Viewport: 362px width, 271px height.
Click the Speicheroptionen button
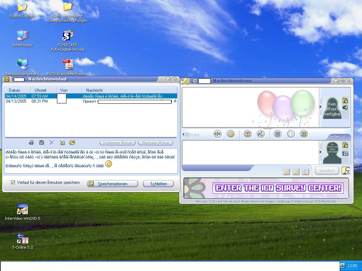[x=112, y=184]
